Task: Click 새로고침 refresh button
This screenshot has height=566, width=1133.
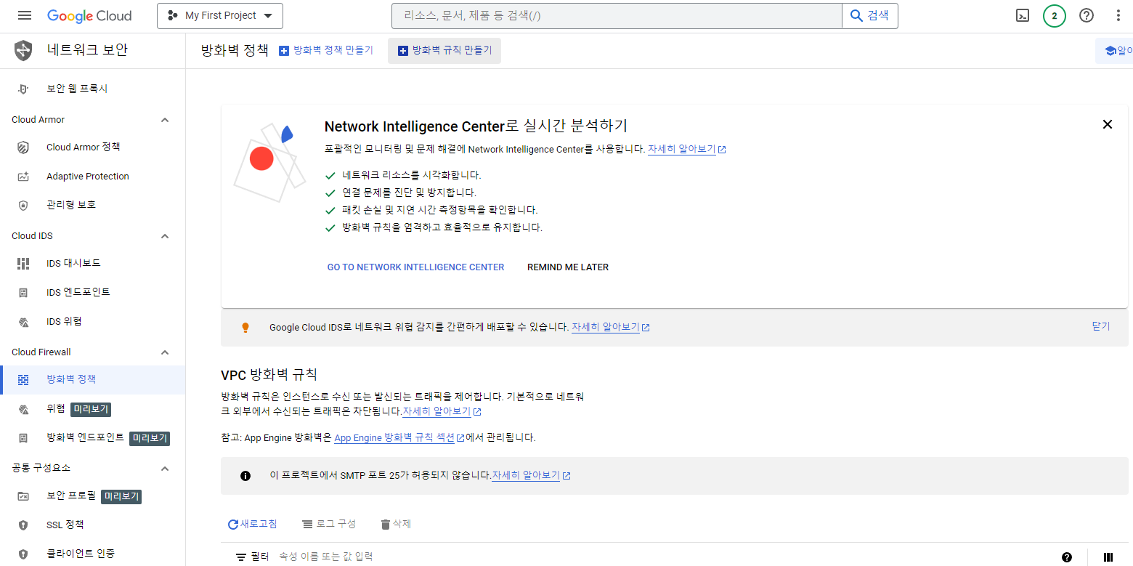Action: (x=253, y=524)
